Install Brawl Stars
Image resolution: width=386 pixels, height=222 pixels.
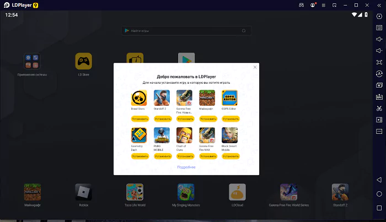tap(140, 119)
